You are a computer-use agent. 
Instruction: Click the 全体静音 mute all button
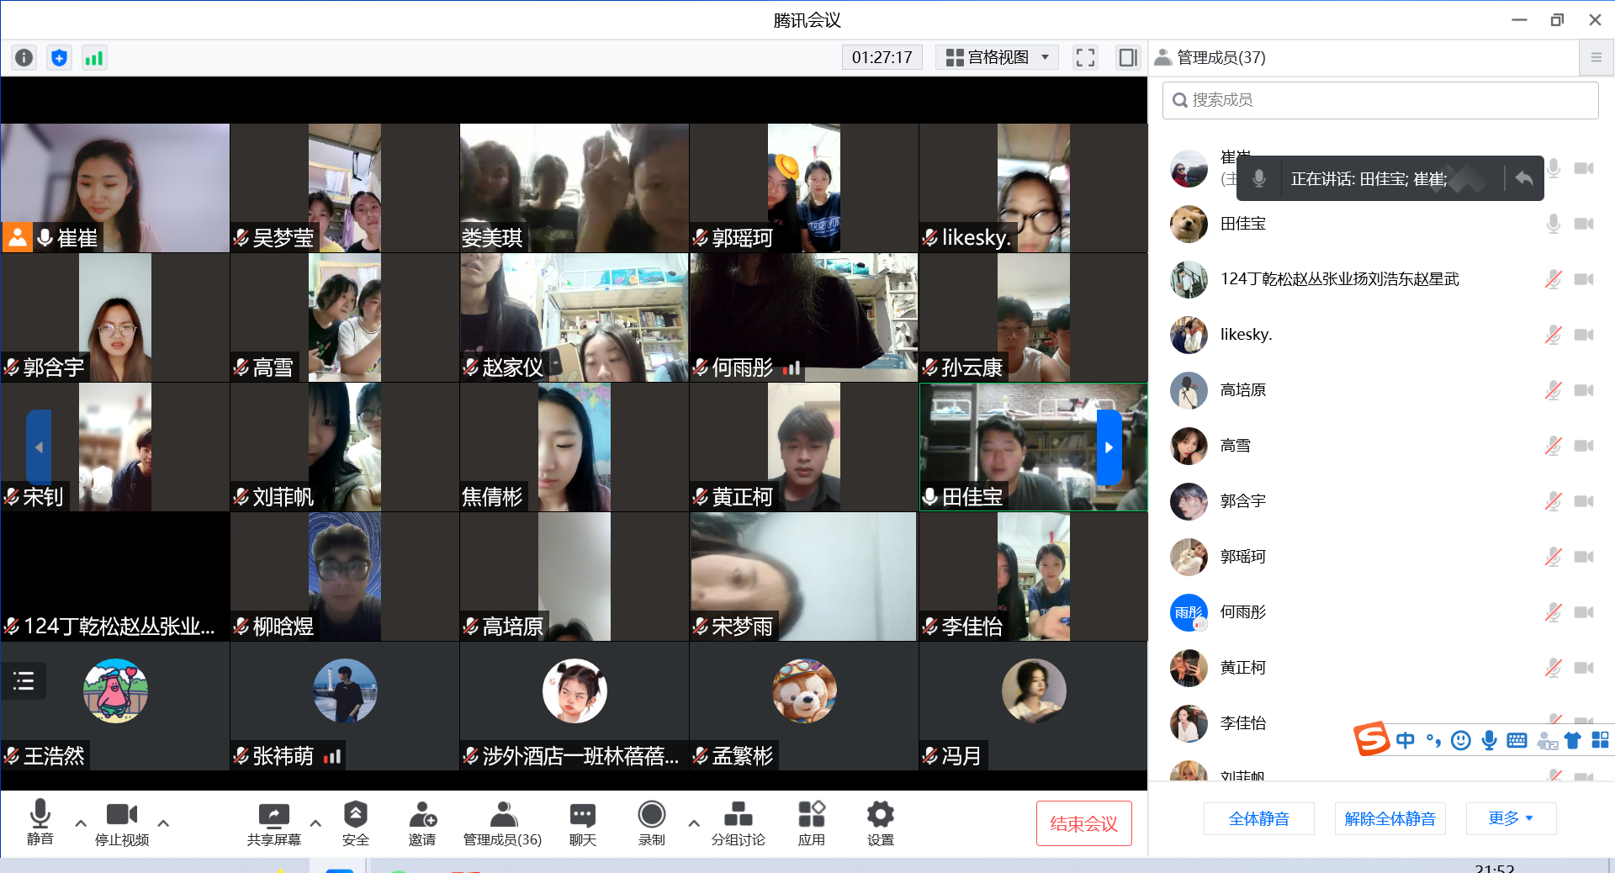coord(1258,818)
